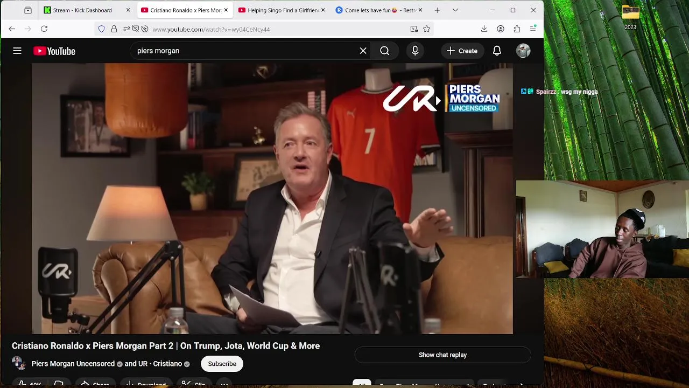The image size is (689, 388).
Task: Click the video title text
Action: click(x=166, y=346)
